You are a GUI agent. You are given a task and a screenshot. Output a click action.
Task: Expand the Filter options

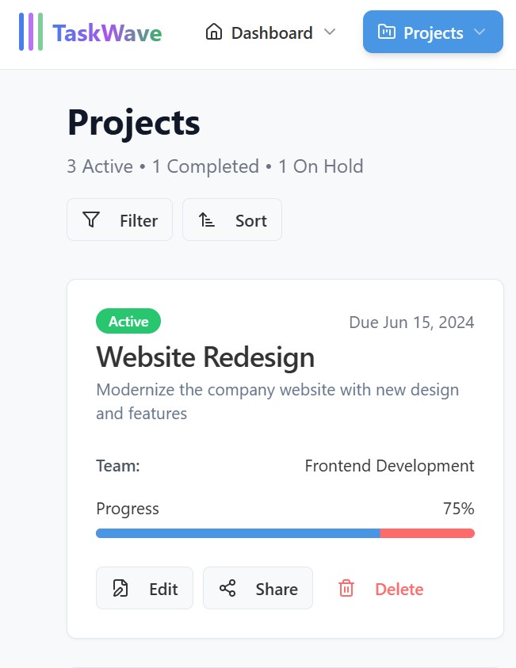120,219
